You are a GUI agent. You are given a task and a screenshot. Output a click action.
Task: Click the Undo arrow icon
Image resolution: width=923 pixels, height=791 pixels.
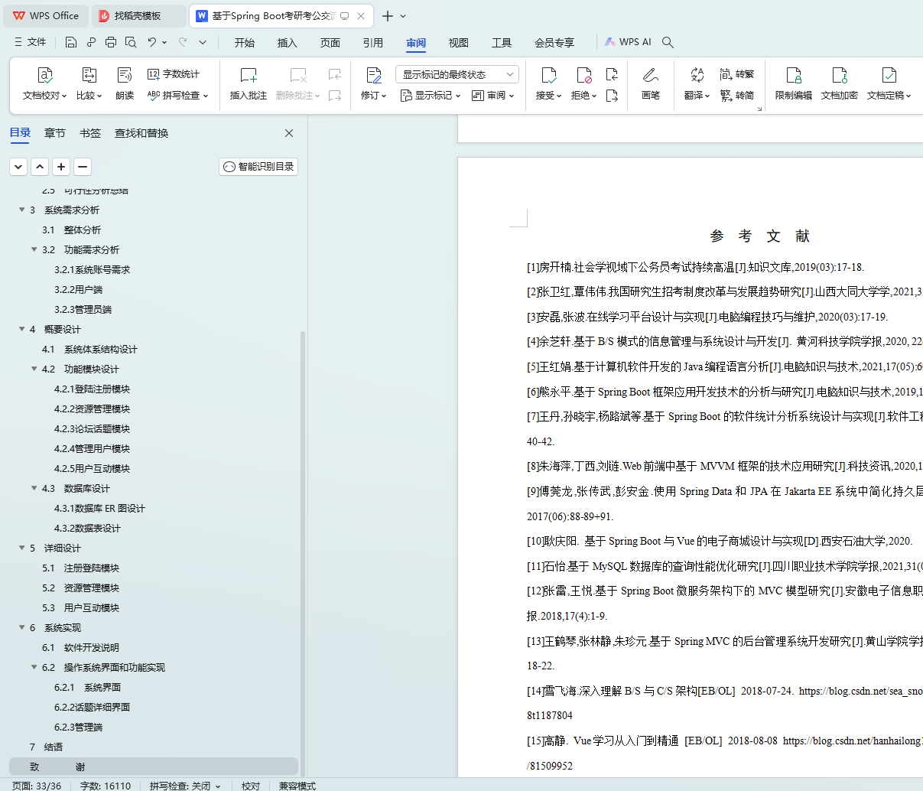152,42
